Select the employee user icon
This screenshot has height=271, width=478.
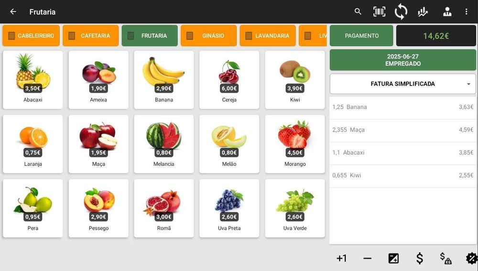coord(447,11)
